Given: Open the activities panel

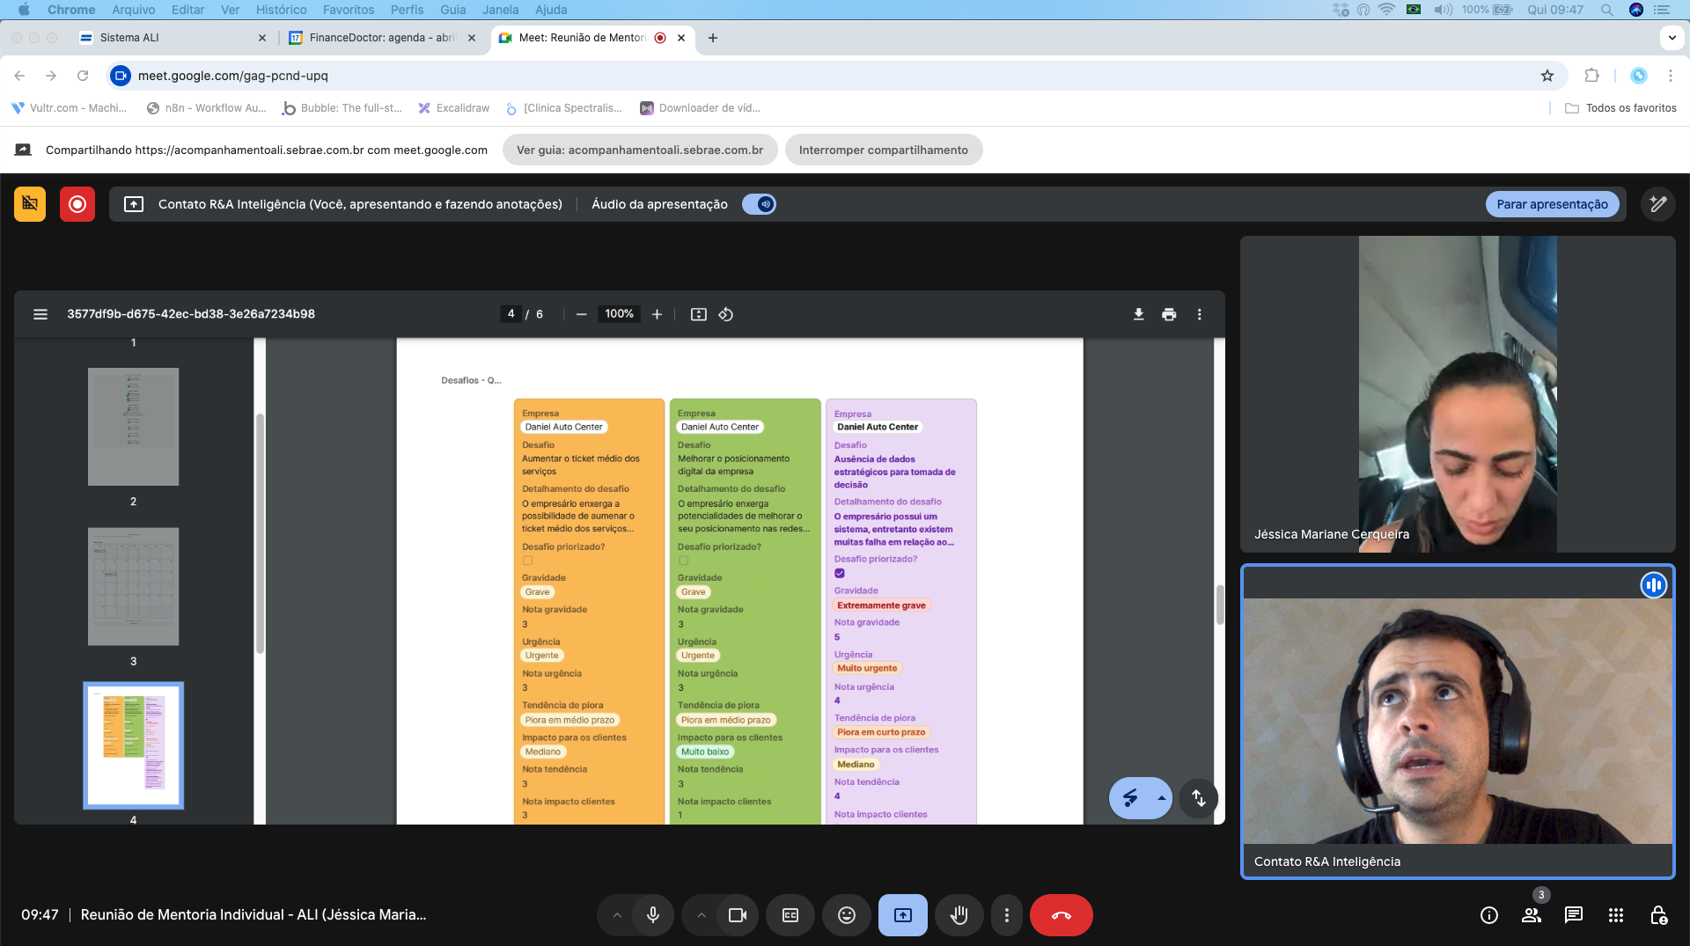Looking at the screenshot, I should pos(1616,915).
